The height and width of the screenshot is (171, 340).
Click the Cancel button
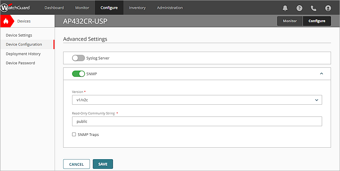pos(76,164)
